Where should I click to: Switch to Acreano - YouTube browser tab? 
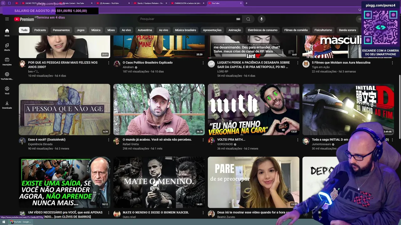(x=112, y=3)
